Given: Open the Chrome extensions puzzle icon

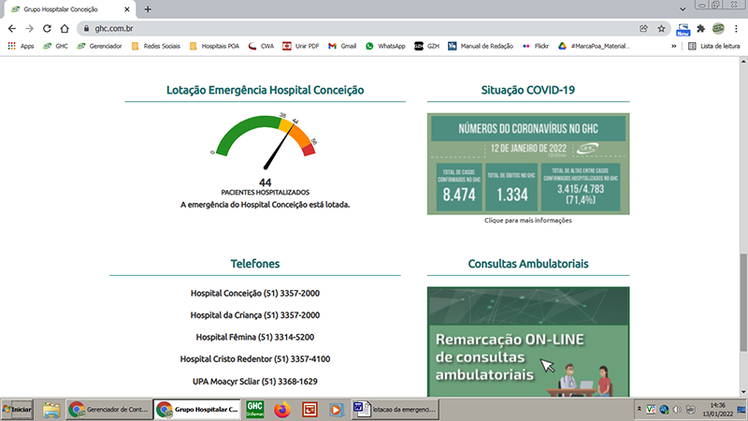Looking at the screenshot, I should pyautogui.click(x=700, y=28).
